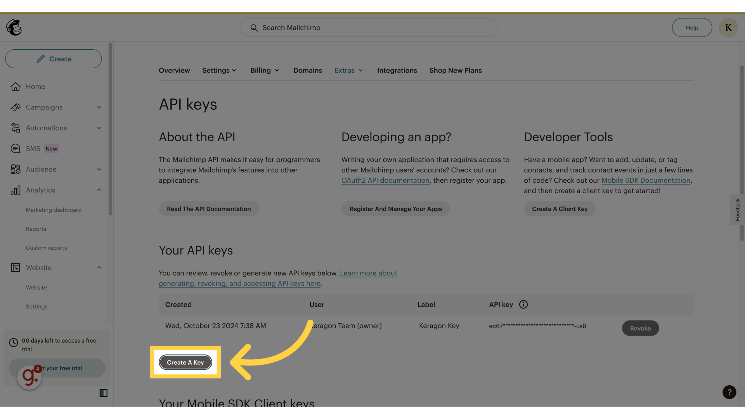Click the search magnifier icon
Viewport: 745px width, 419px height.
tap(254, 28)
